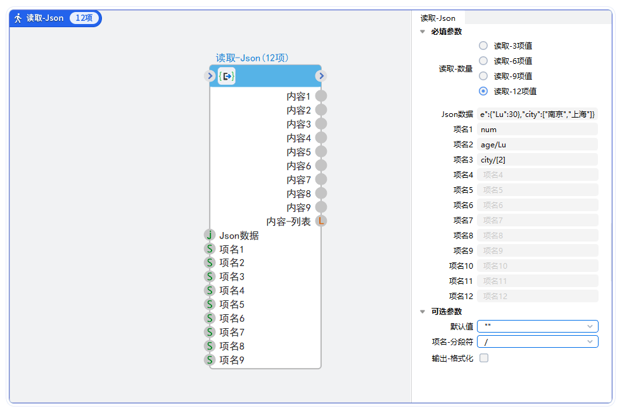This screenshot has height=411, width=622.
Task: Click the empty 项名12 input field
Action: (x=538, y=296)
